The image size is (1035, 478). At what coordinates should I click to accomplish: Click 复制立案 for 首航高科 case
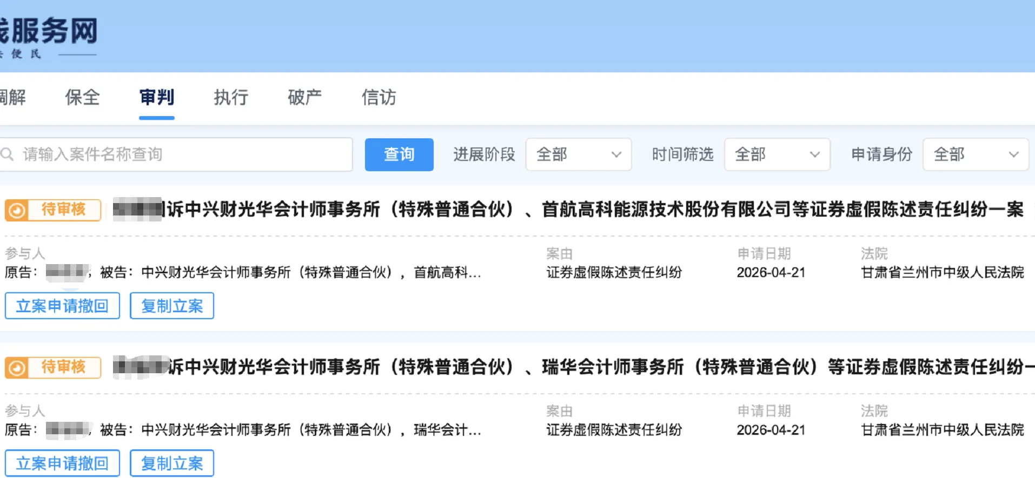click(x=172, y=306)
